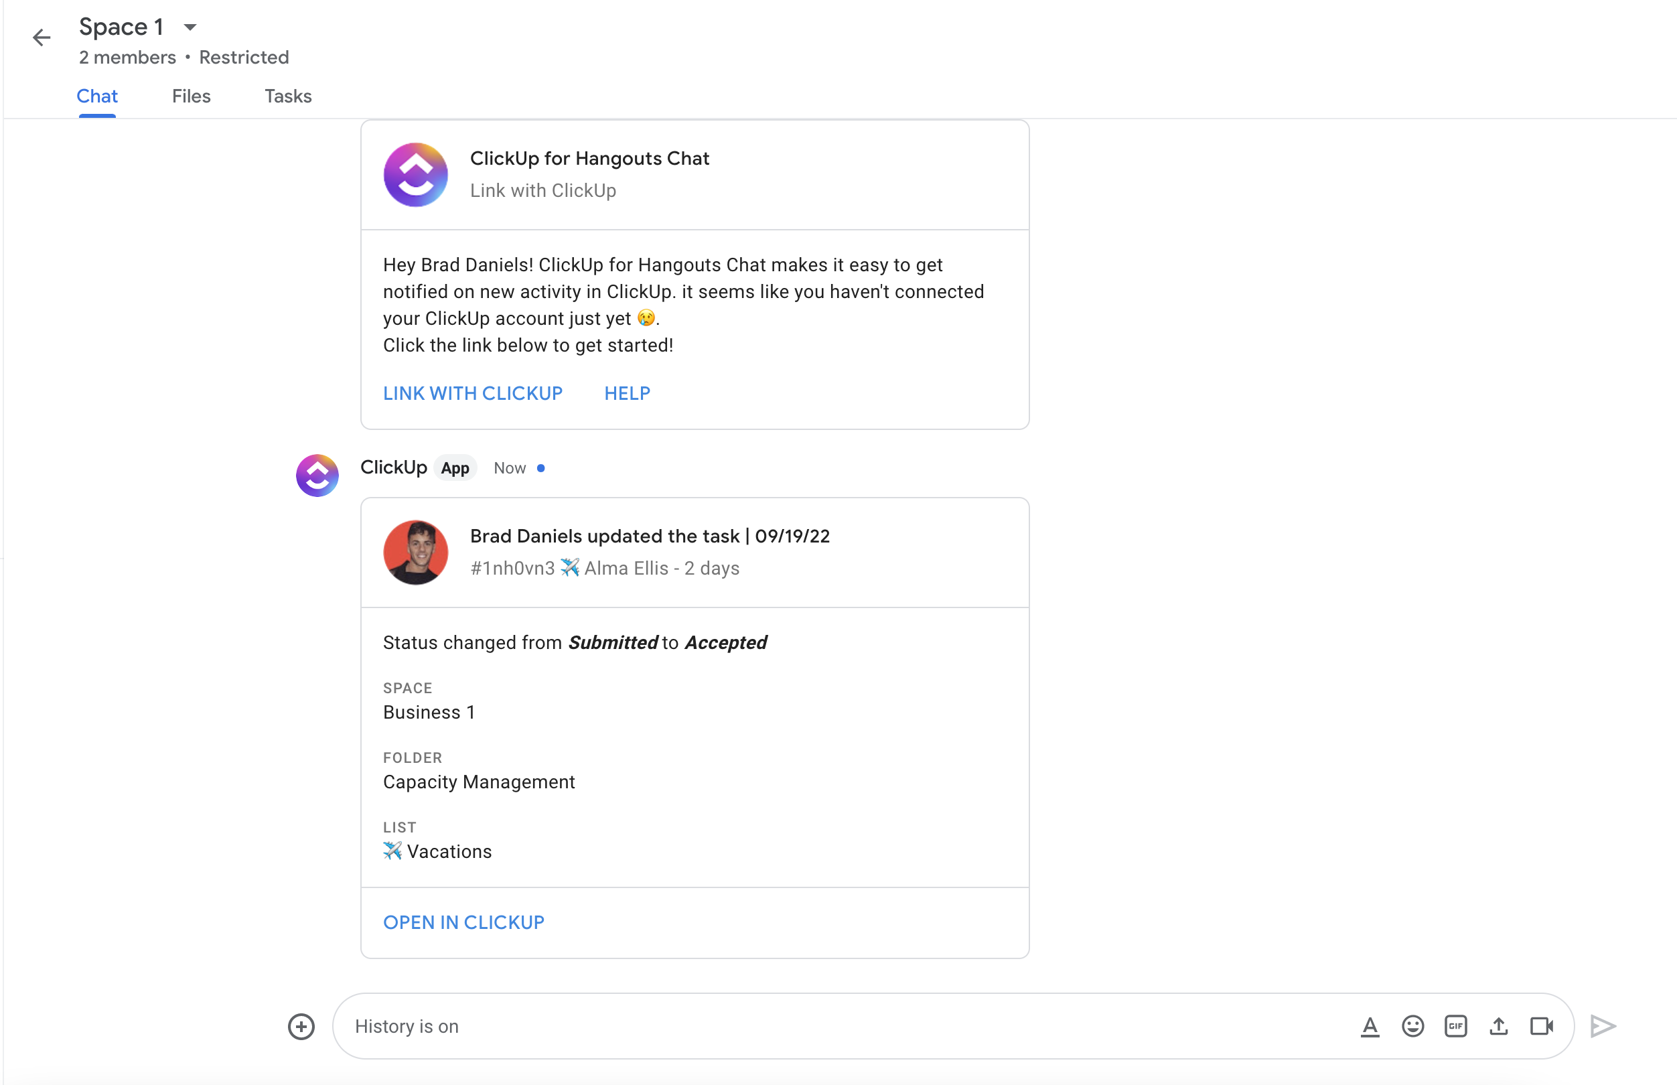Click the ClickUp logo in the card
This screenshot has width=1677, height=1085.
coord(415,174)
